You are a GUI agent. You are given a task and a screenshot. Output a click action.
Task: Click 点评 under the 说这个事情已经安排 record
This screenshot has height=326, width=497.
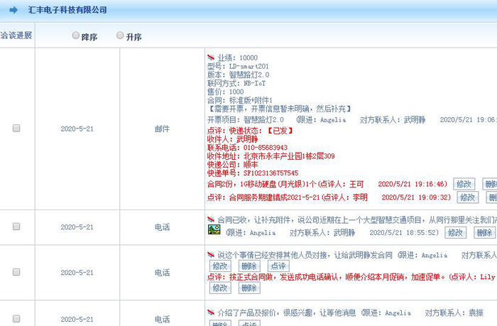(x=278, y=266)
